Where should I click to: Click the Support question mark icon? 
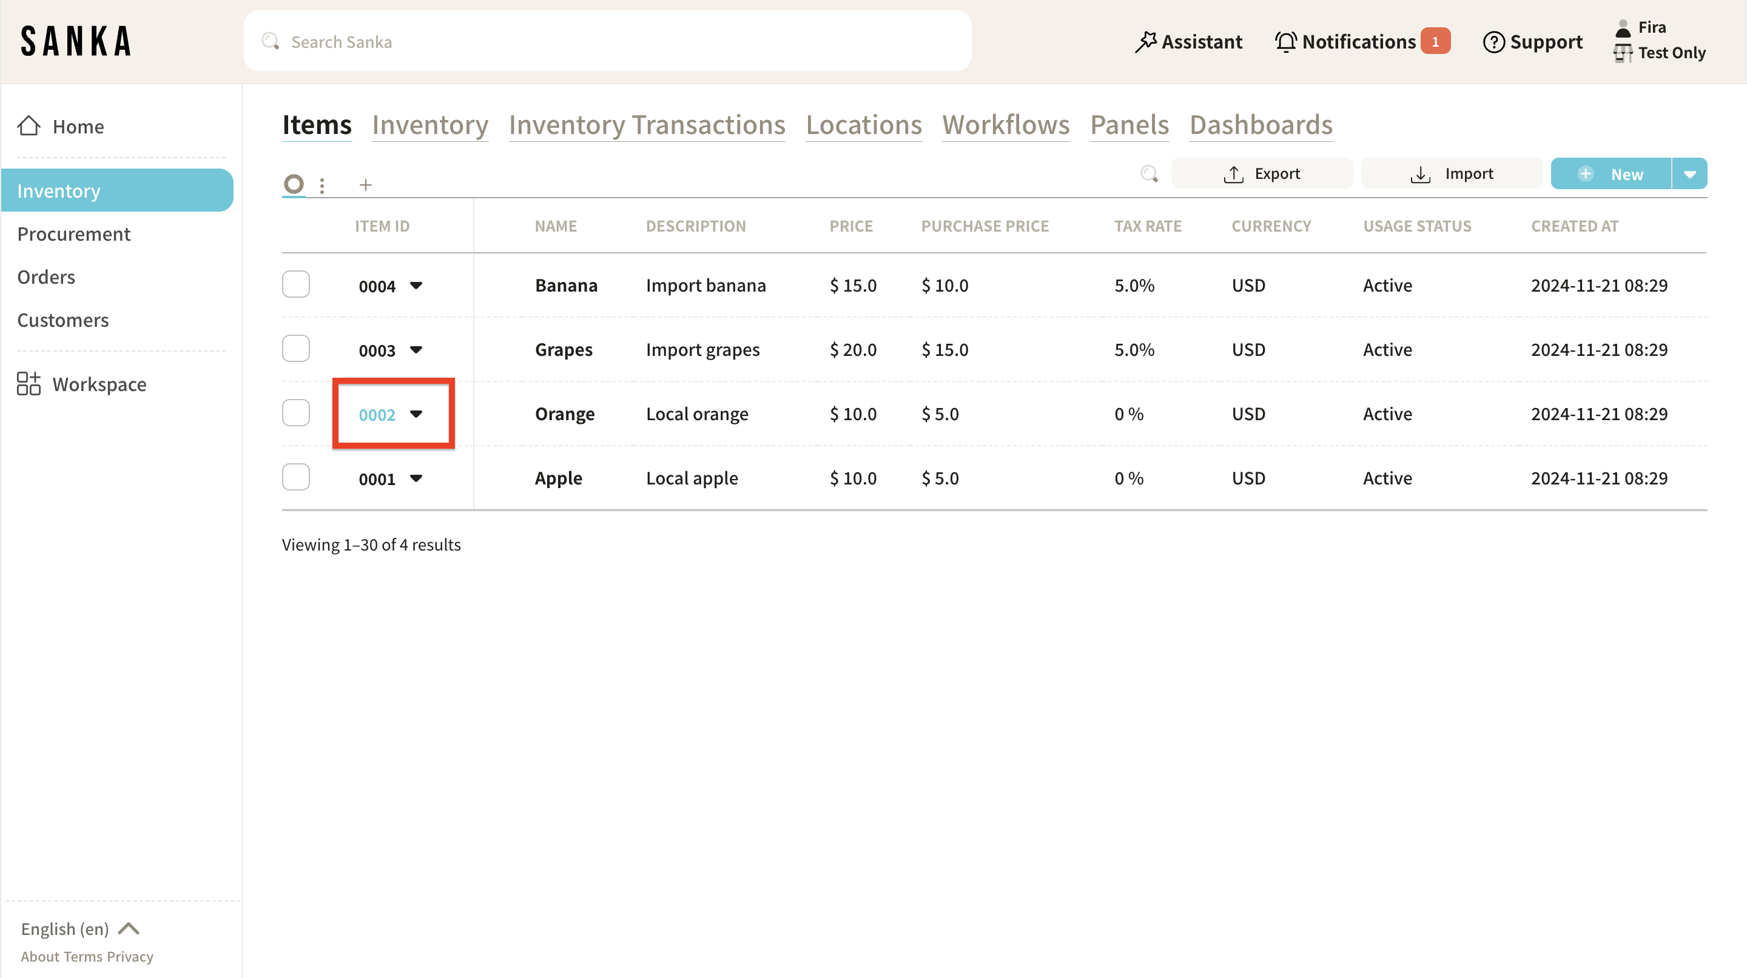(x=1493, y=42)
